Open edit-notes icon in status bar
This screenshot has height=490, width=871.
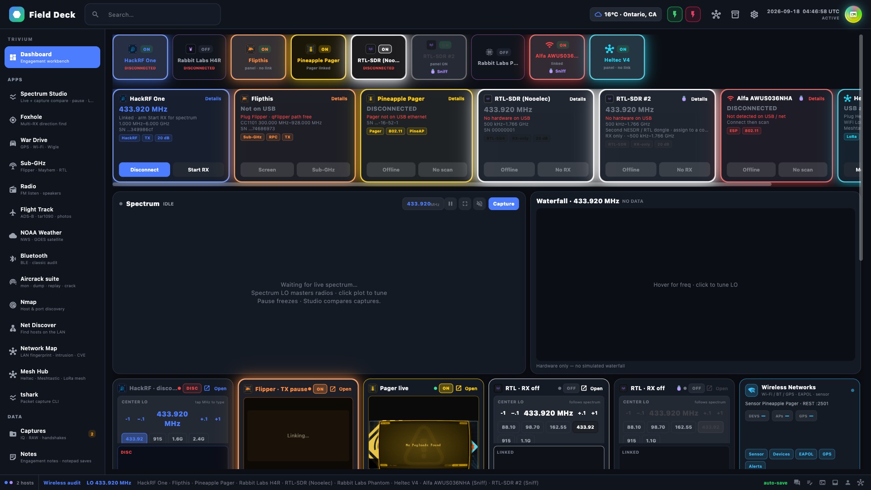click(x=809, y=483)
